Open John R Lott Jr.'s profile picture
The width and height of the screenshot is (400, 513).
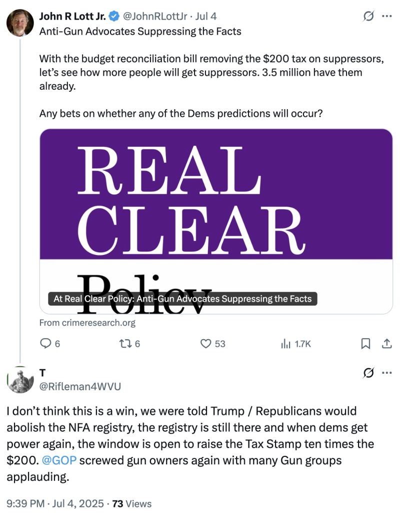point(20,23)
